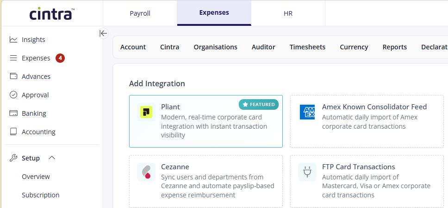Open Overview under Setup
Image resolution: width=448 pixels, height=208 pixels.
click(x=36, y=177)
